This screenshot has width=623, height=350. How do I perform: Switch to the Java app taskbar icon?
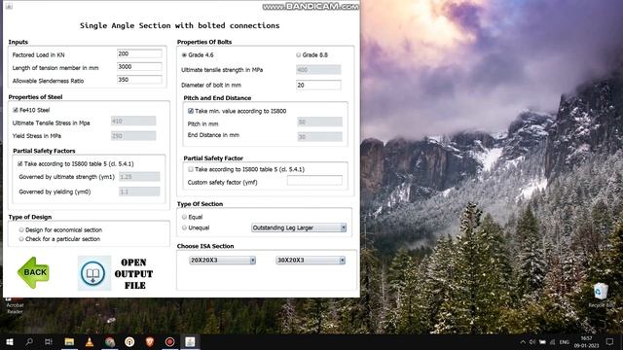point(190,341)
